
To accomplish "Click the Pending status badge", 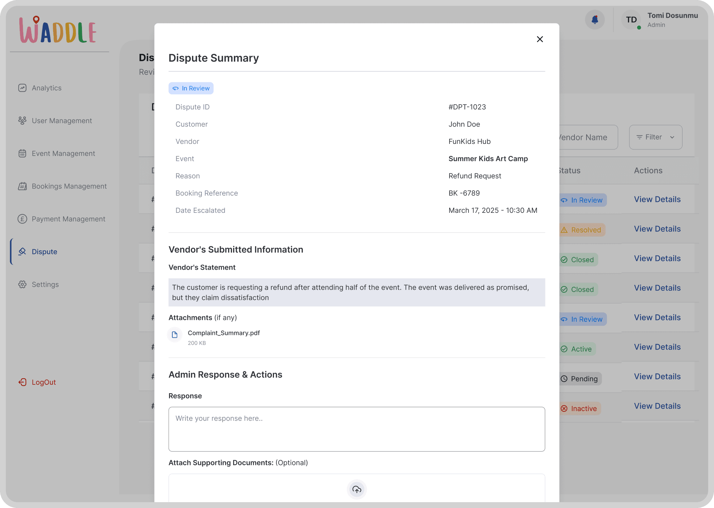I will [x=580, y=379].
